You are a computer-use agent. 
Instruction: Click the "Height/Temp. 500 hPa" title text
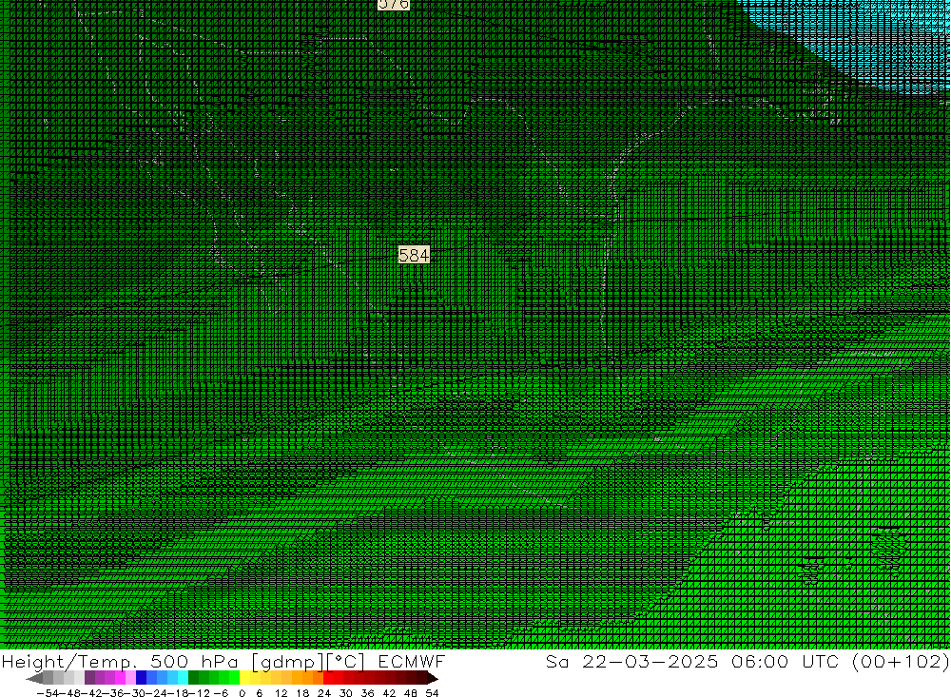(120, 661)
